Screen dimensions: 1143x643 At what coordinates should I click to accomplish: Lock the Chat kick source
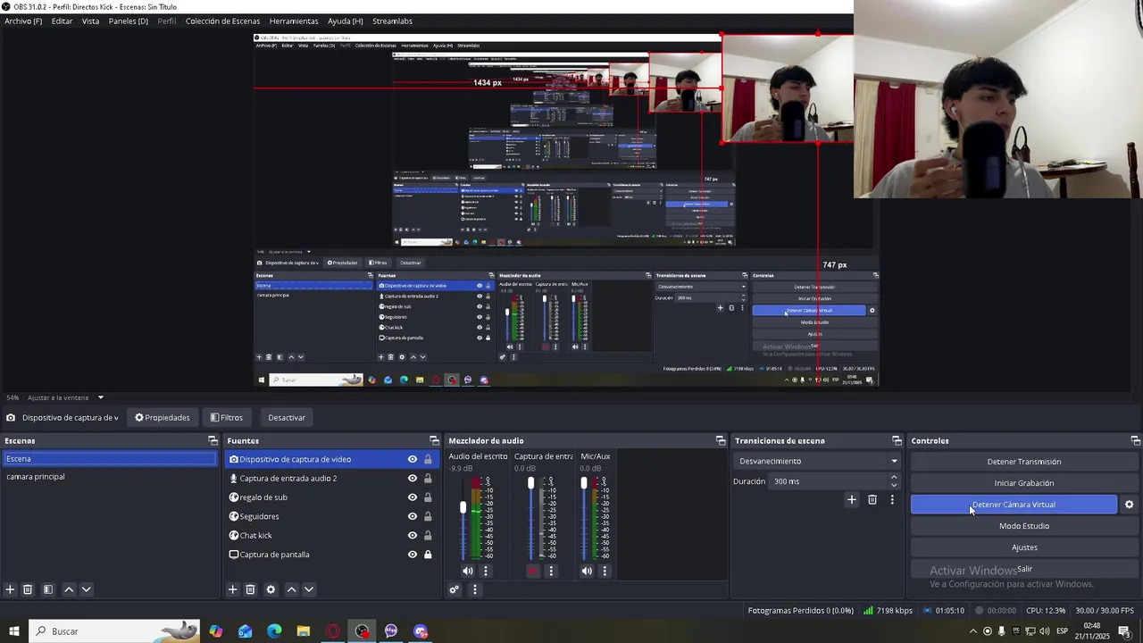tap(428, 535)
